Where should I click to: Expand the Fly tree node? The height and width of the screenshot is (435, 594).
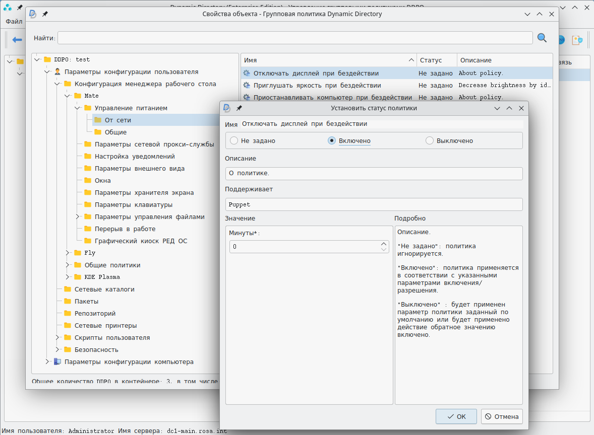point(68,253)
